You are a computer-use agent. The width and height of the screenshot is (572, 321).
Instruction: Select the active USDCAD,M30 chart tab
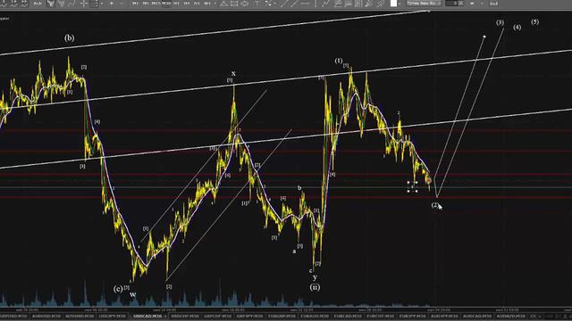pos(147,317)
